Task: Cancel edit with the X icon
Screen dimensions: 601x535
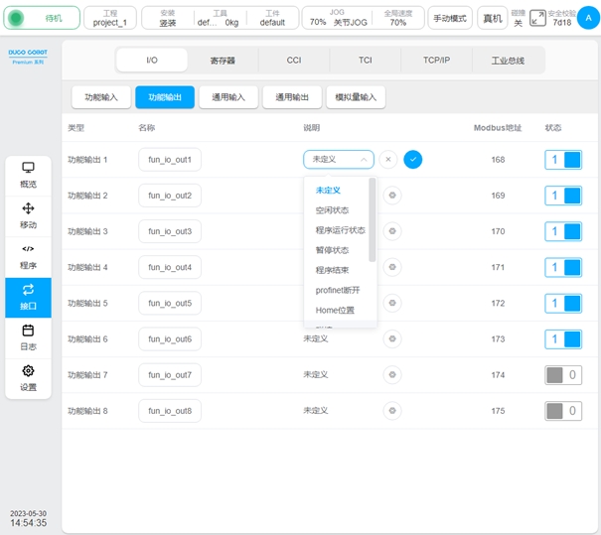Action: click(388, 159)
